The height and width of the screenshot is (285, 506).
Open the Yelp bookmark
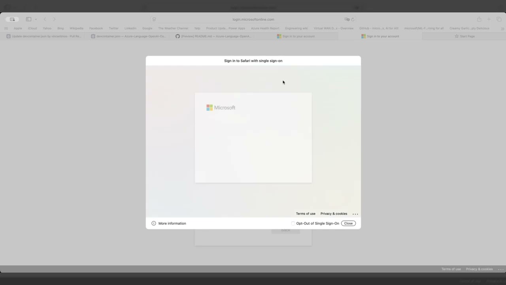pos(197,28)
